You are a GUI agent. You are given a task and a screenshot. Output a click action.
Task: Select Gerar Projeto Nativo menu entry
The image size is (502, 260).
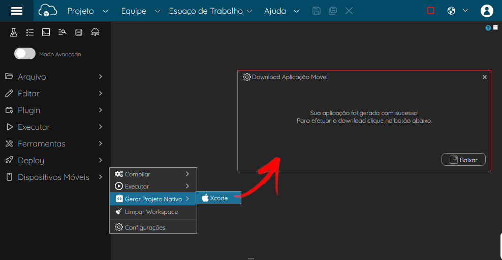153,199
